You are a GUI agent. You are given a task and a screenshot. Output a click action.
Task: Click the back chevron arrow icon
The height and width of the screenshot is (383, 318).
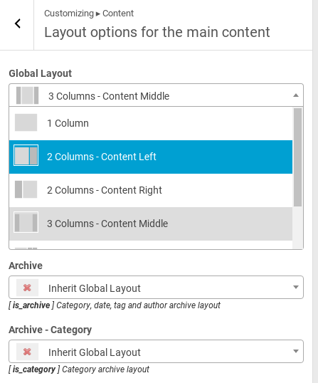point(17,23)
